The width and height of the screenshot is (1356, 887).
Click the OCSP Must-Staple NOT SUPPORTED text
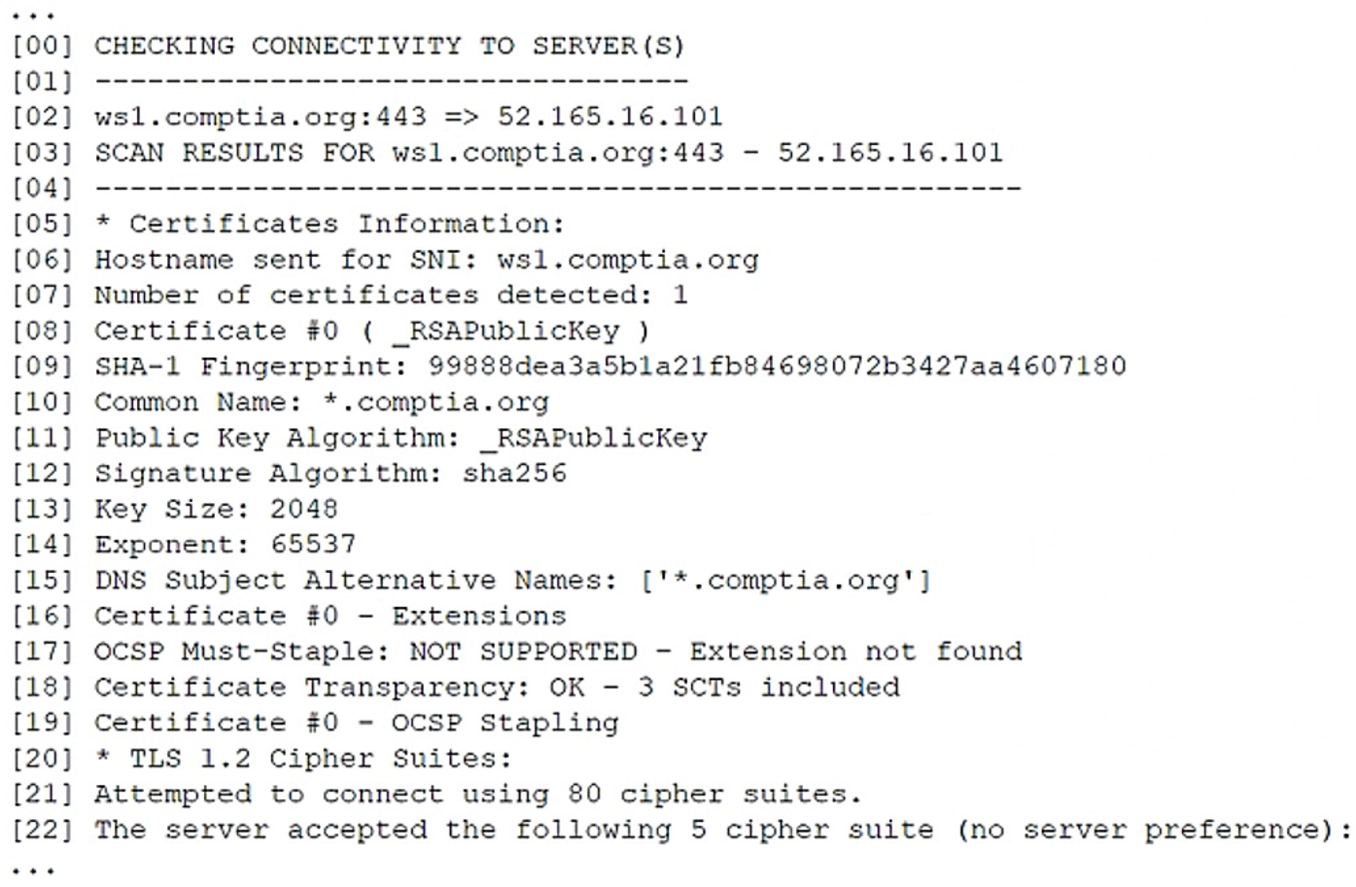click(x=523, y=652)
